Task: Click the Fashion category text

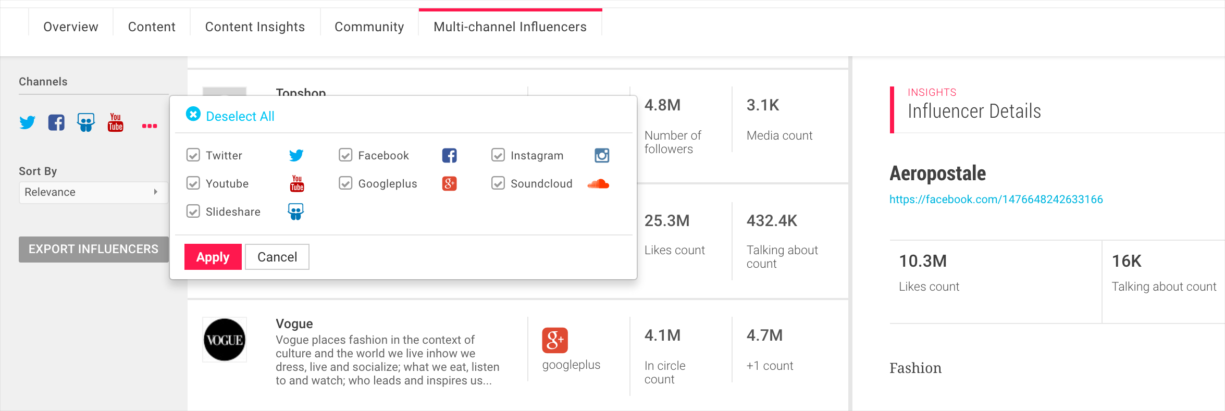Action: 915,368
